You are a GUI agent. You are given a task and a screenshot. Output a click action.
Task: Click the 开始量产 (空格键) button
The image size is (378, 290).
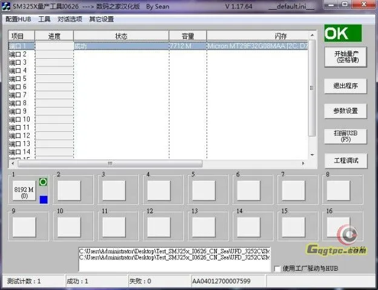(345, 57)
